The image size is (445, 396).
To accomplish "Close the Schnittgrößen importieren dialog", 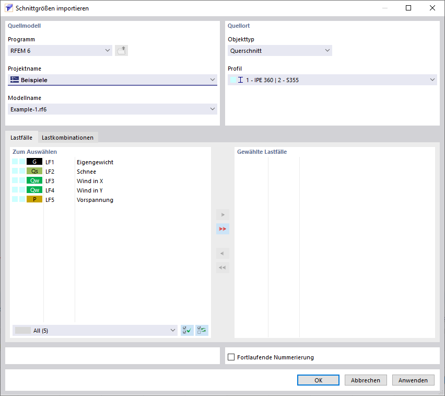I will pyautogui.click(x=432, y=8).
